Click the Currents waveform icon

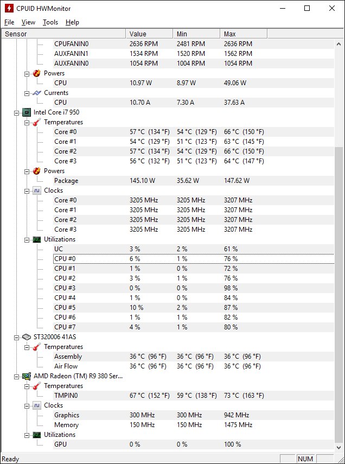[x=36, y=93]
